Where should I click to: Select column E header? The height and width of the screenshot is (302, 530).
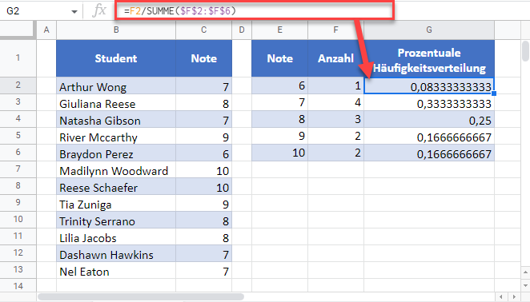[x=280, y=30]
